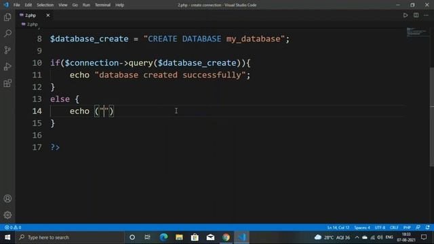Click line number 10 in gutter

(x=37, y=63)
